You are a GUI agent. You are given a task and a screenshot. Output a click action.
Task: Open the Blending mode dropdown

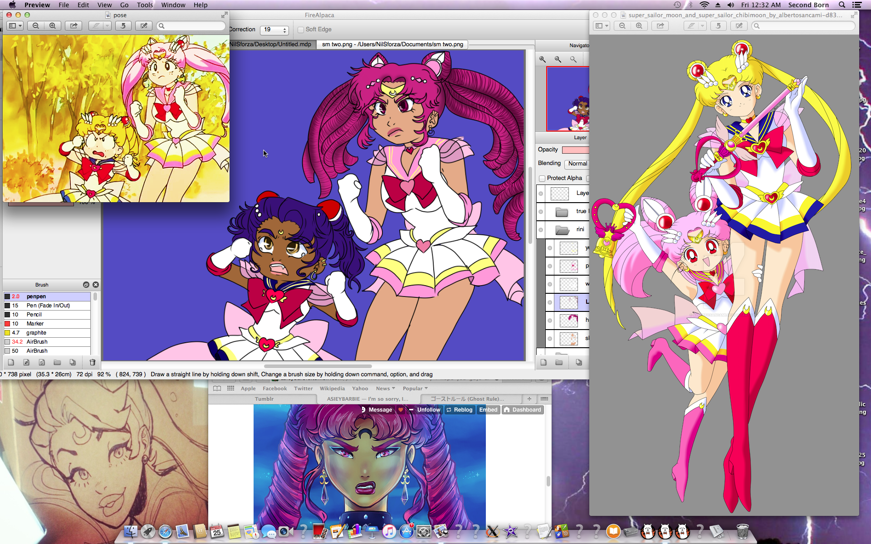[577, 164]
